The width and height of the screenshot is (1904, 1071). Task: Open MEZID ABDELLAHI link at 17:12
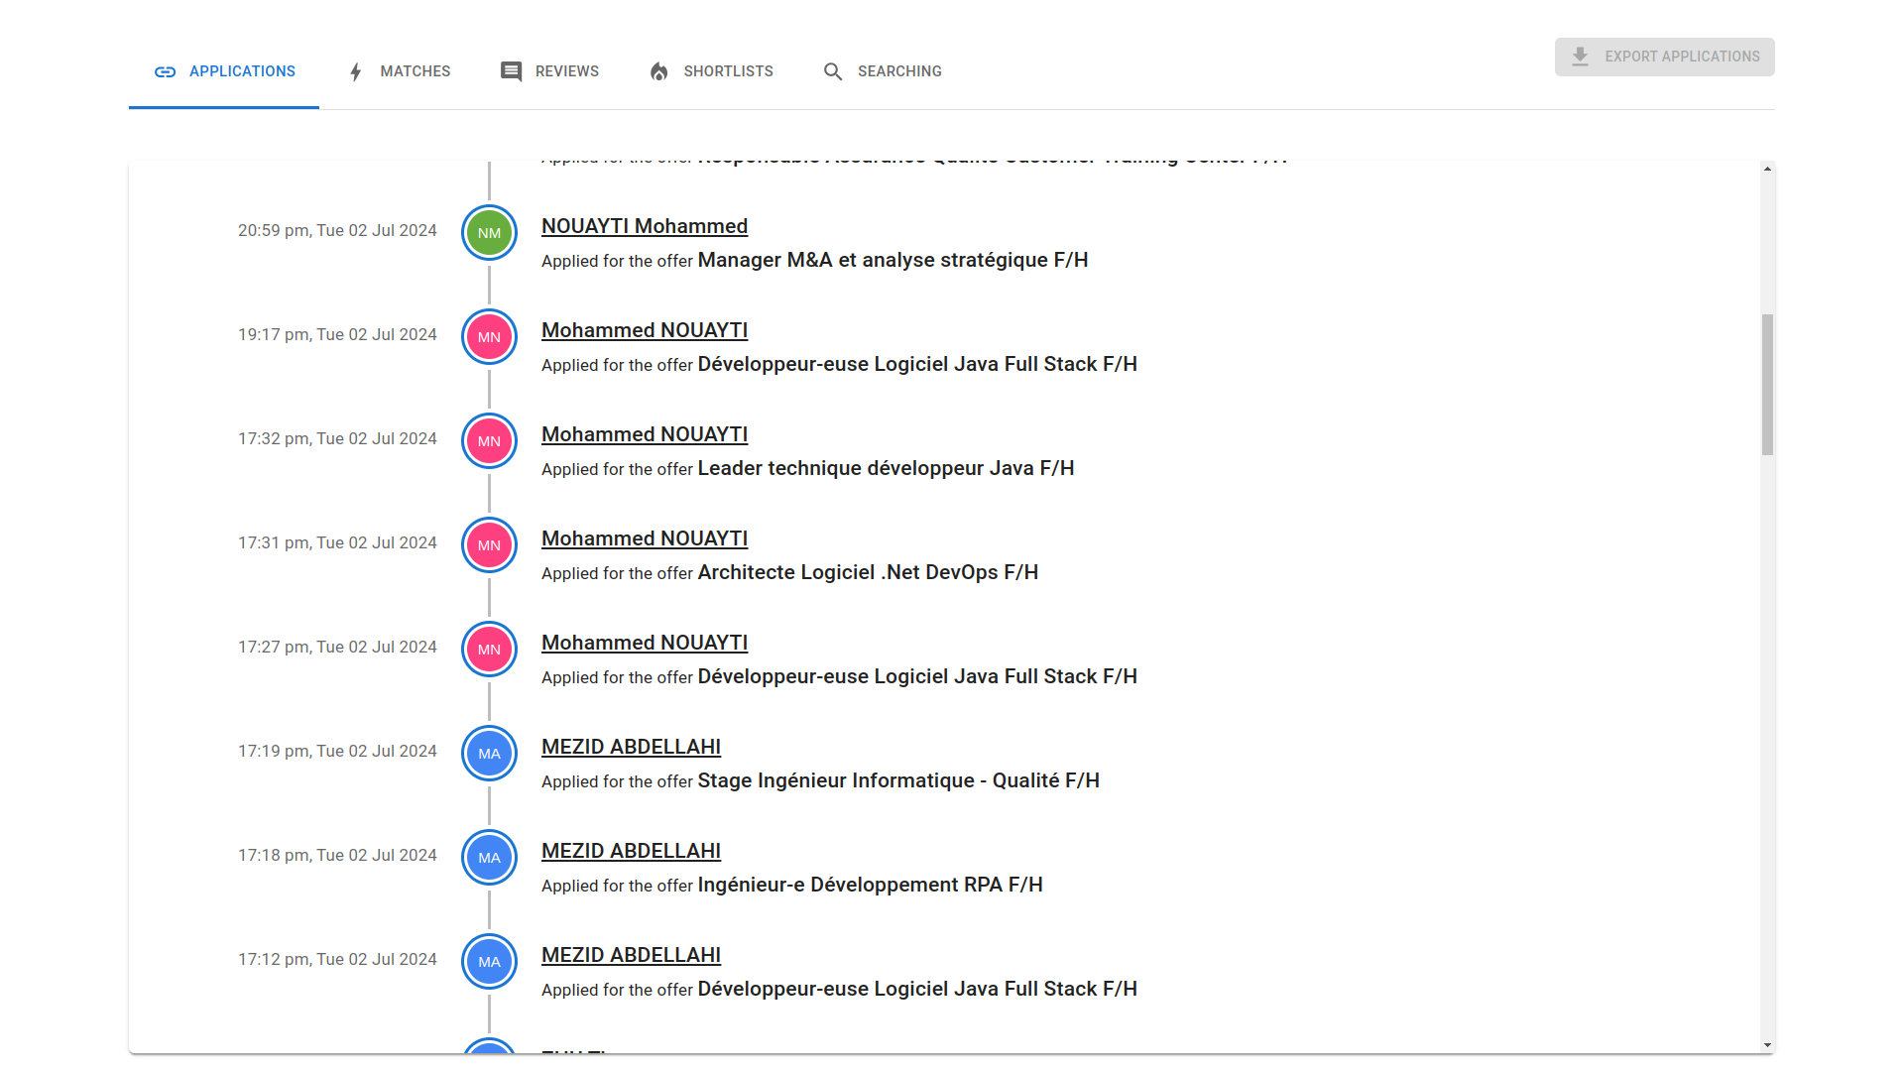631,955
